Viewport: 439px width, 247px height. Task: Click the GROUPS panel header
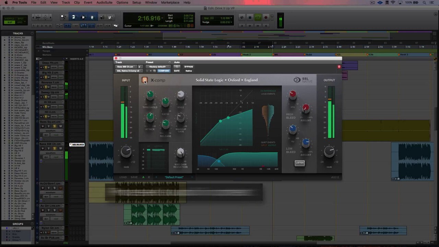18,224
